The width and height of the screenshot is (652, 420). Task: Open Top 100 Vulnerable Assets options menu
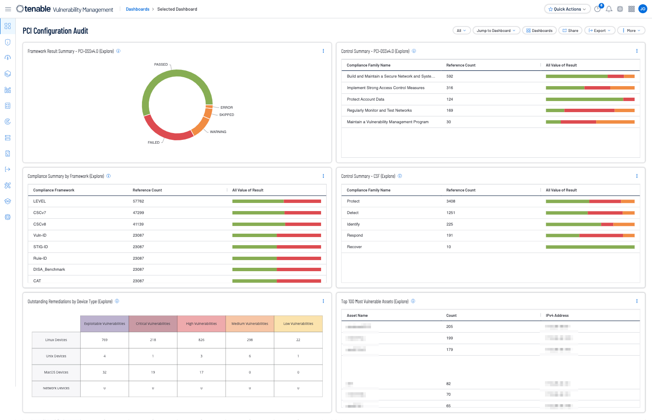pyautogui.click(x=637, y=301)
